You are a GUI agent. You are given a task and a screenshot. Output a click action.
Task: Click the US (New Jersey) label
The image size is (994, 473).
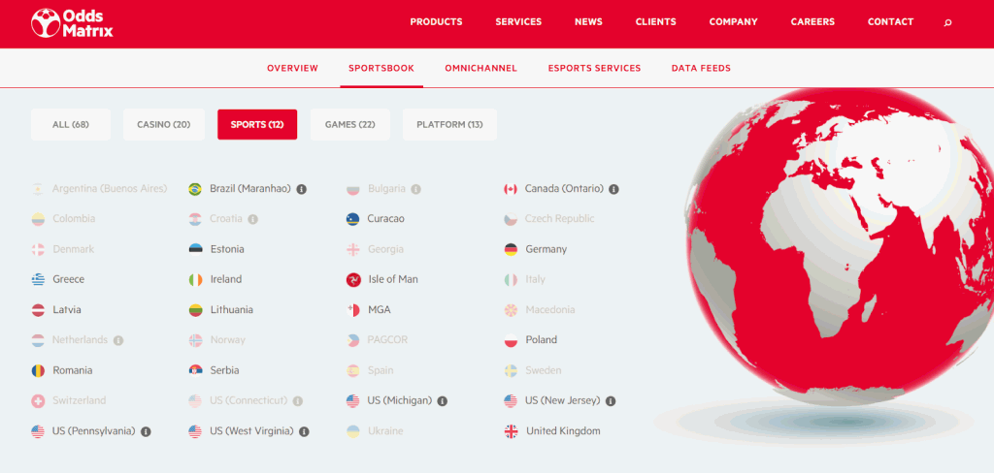562,401
